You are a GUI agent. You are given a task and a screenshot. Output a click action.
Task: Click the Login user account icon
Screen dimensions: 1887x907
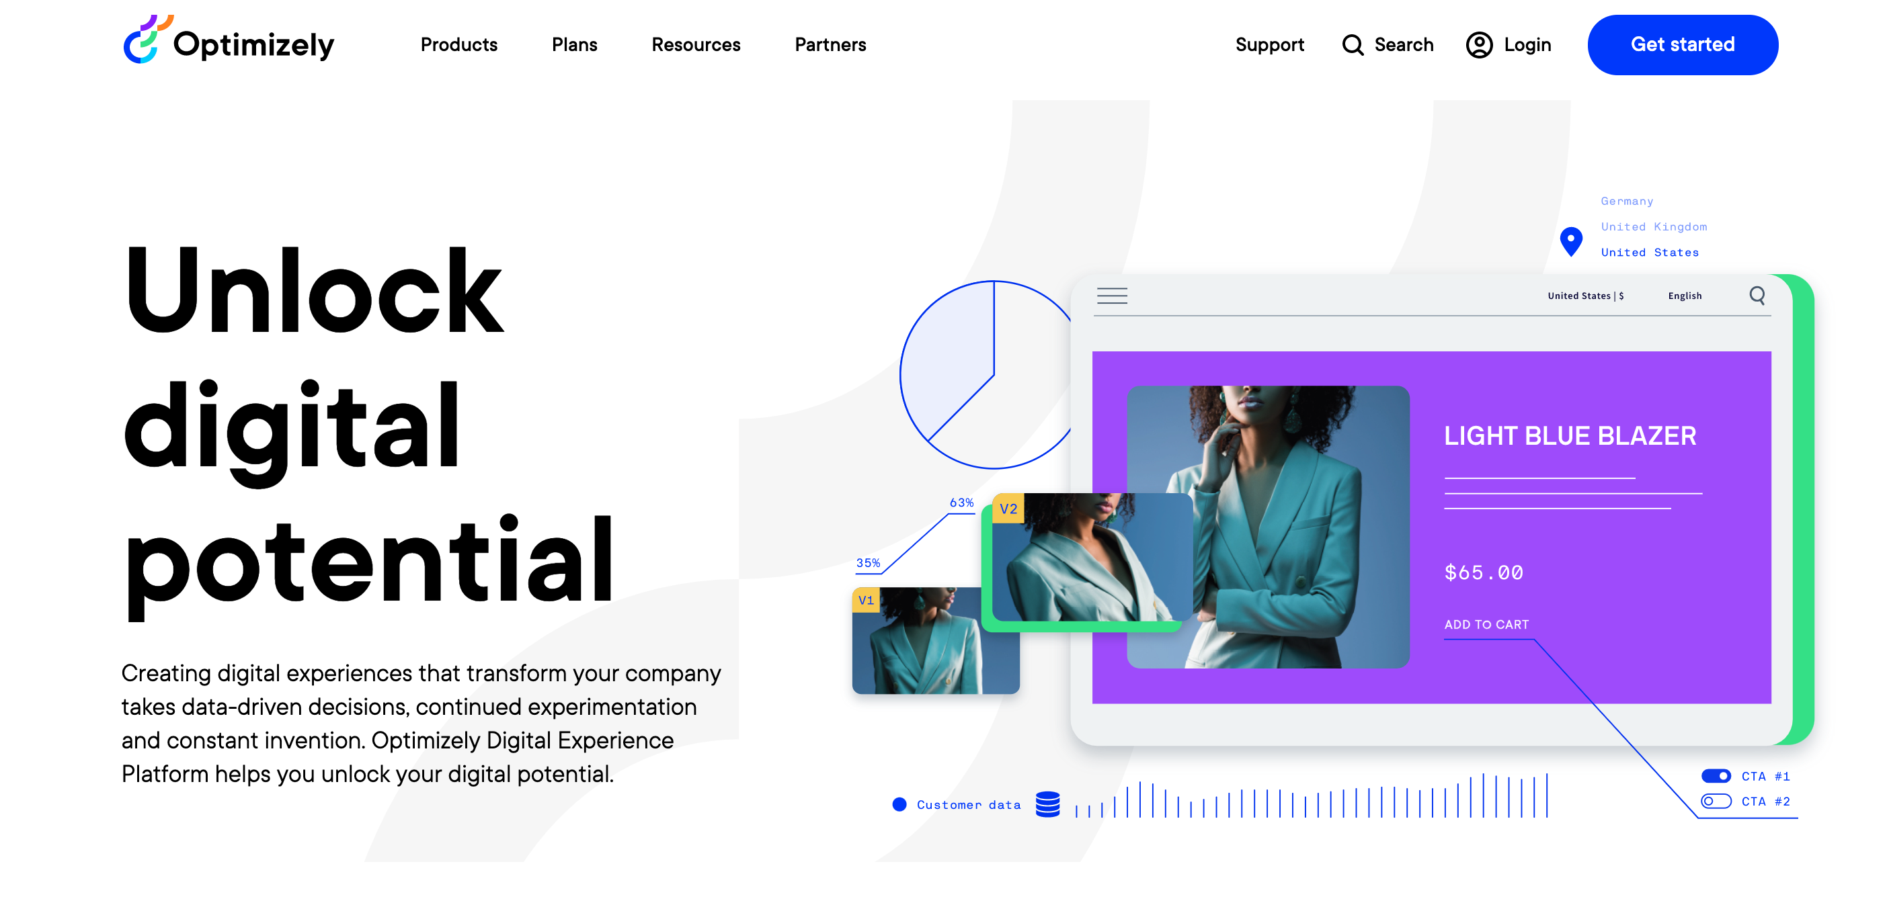(x=1478, y=44)
